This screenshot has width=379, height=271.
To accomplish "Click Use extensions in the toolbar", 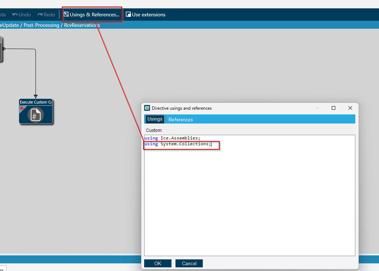I will pos(146,15).
